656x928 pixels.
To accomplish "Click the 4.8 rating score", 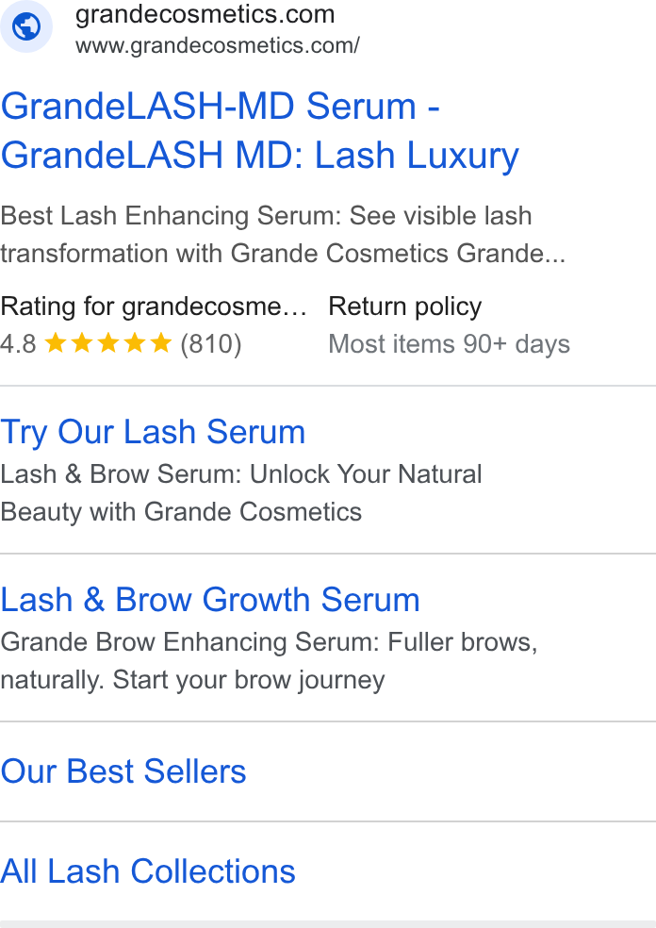I will (18, 344).
